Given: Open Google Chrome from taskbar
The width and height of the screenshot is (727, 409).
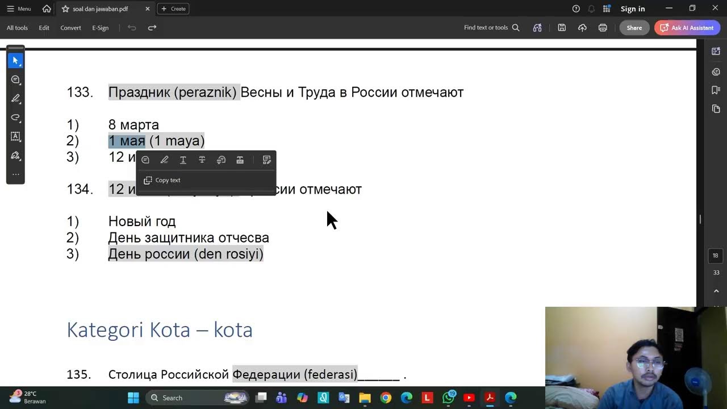Looking at the screenshot, I should point(386,398).
